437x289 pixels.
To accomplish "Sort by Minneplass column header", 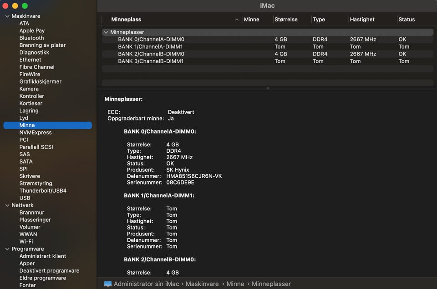I will pyautogui.click(x=126, y=20).
